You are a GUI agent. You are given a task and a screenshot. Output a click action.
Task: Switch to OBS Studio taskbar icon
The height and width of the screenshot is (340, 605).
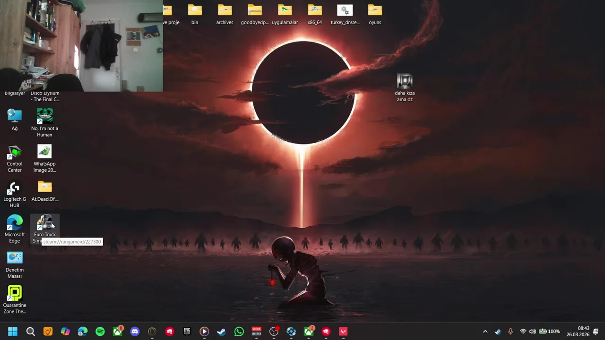274,331
